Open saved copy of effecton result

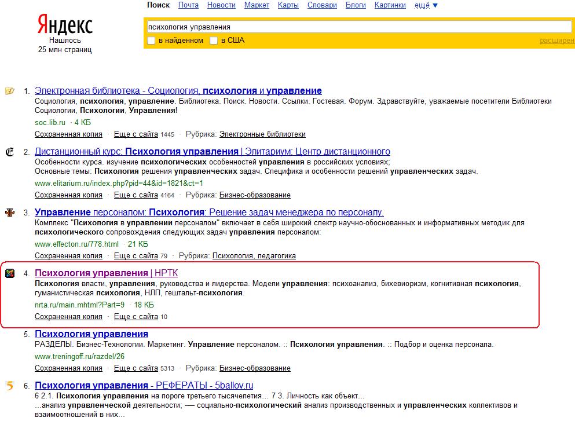tap(68, 256)
